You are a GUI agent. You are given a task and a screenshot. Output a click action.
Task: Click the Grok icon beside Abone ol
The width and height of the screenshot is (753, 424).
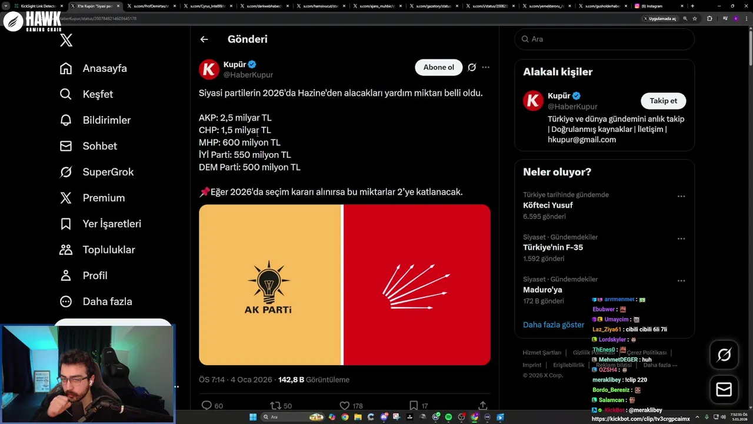[x=472, y=67]
